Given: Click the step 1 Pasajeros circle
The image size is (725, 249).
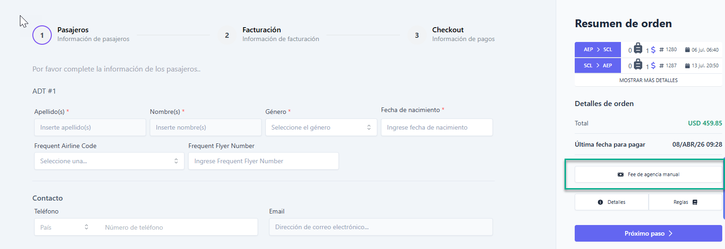Looking at the screenshot, I should coord(42,35).
